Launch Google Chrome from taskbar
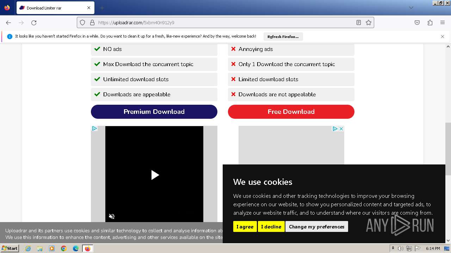The height and width of the screenshot is (253, 451). tap(64, 248)
